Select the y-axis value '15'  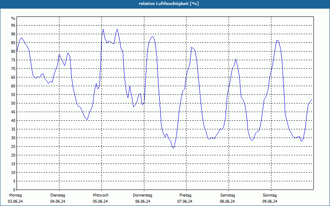click(13, 164)
